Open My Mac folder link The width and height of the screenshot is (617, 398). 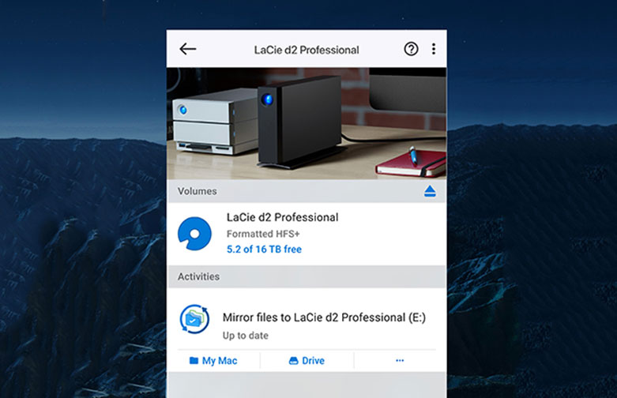213,361
